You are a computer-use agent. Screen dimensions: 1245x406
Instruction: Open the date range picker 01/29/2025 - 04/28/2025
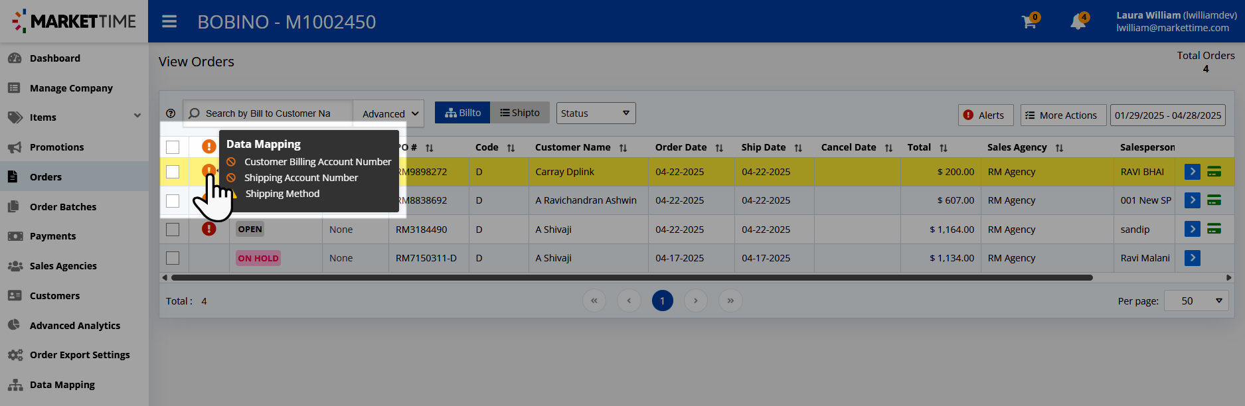point(1168,115)
